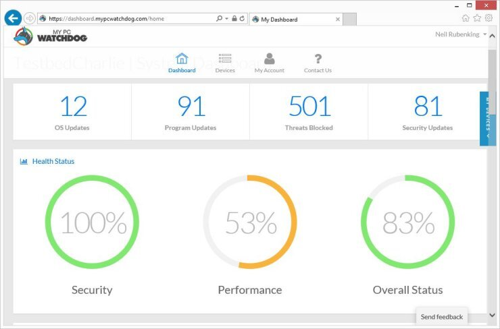The height and width of the screenshot is (329, 500).
Task: Click the browser home icon
Action: click(x=466, y=18)
